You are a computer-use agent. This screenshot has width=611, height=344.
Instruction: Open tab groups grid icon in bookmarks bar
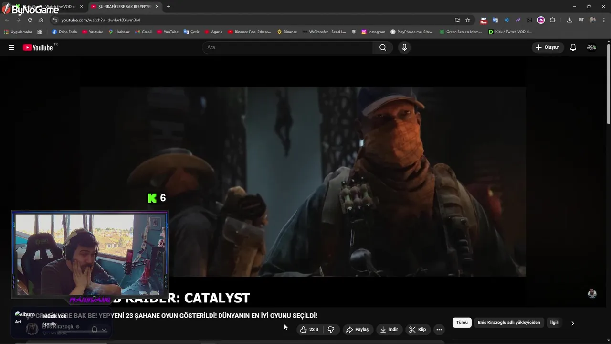40,32
